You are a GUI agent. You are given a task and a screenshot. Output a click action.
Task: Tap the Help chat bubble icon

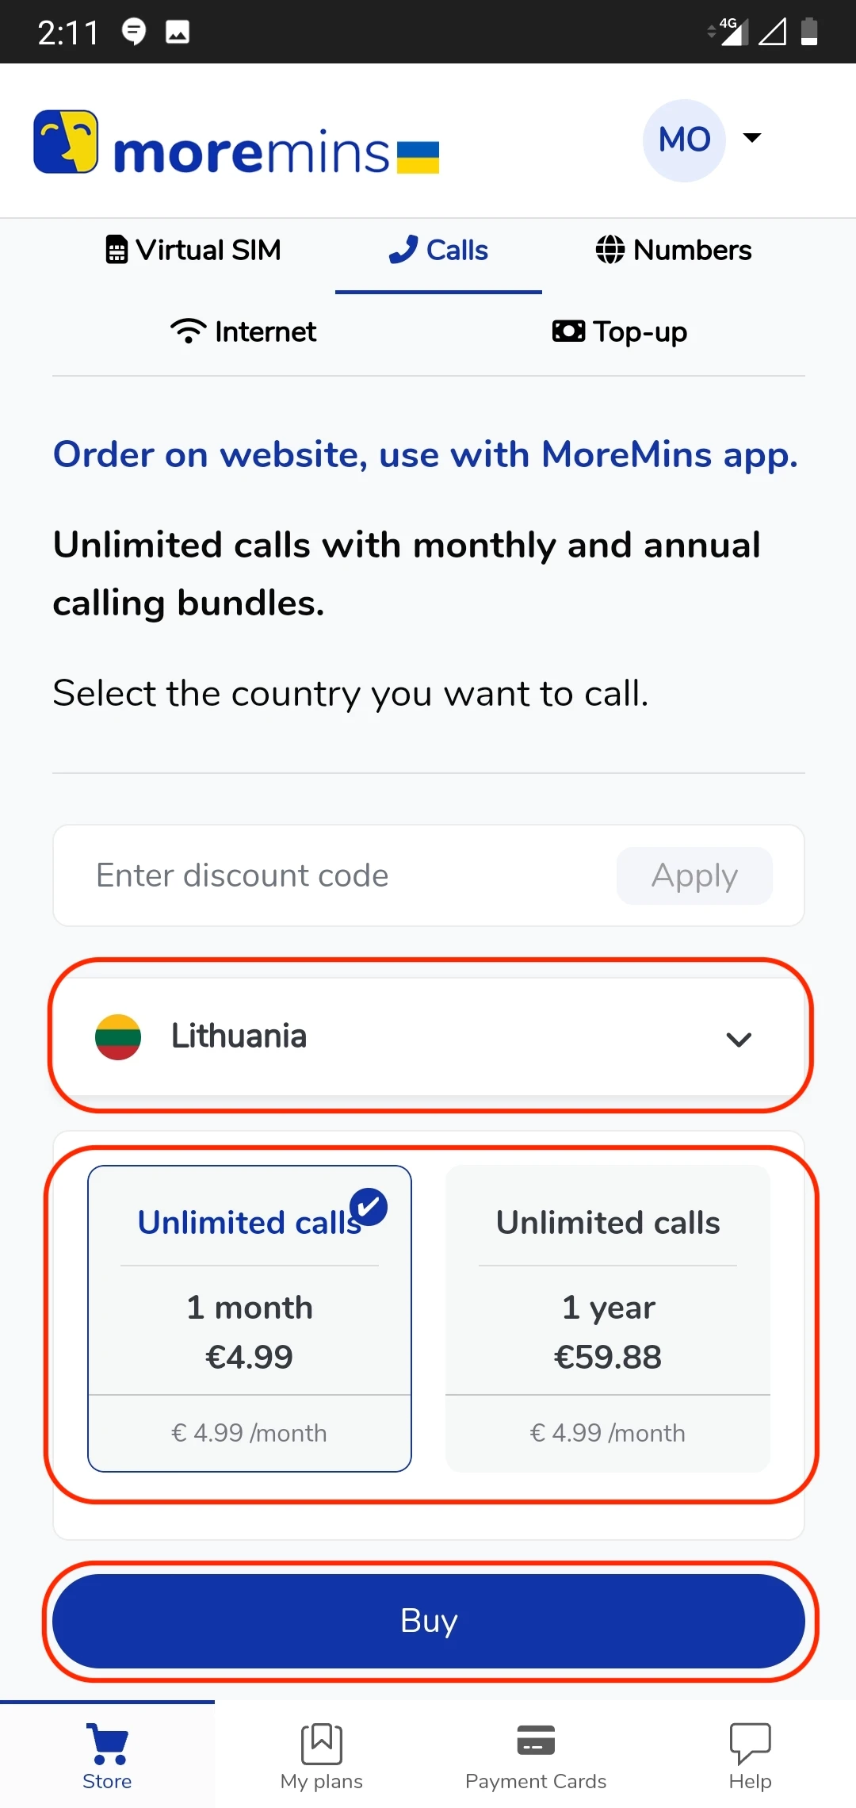(750, 1743)
